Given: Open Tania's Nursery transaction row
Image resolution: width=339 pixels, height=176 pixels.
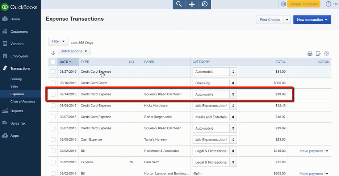Looking at the screenshot, I should 190,139.
